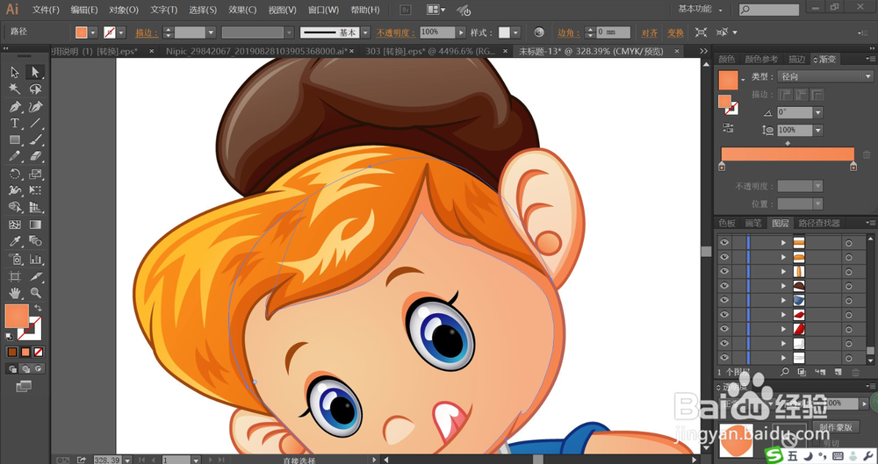Select the Artboard tool
Screen dimensions: 878x464
click(15, 276)
